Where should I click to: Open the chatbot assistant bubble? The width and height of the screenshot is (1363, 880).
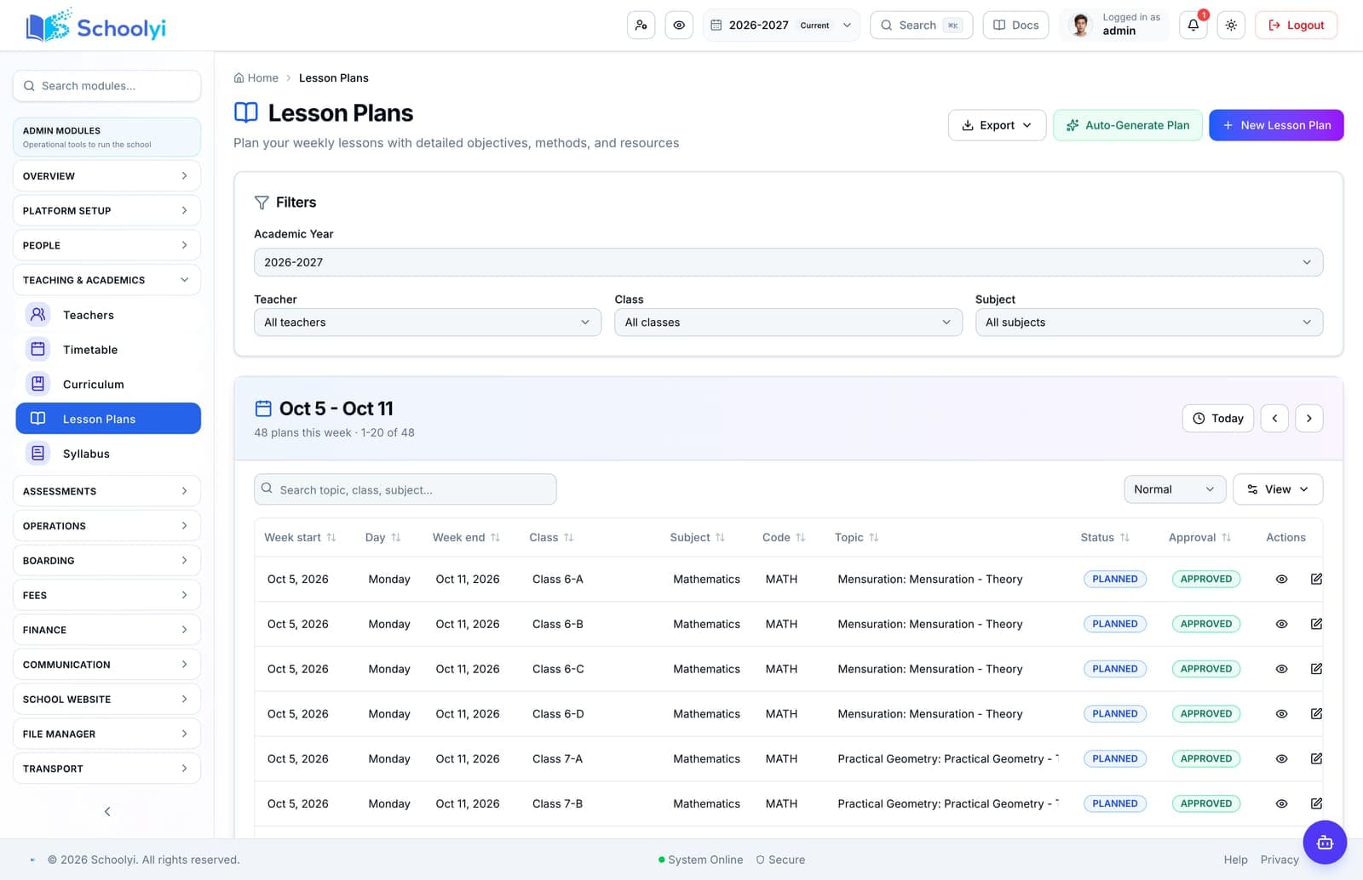[1325, 843]
